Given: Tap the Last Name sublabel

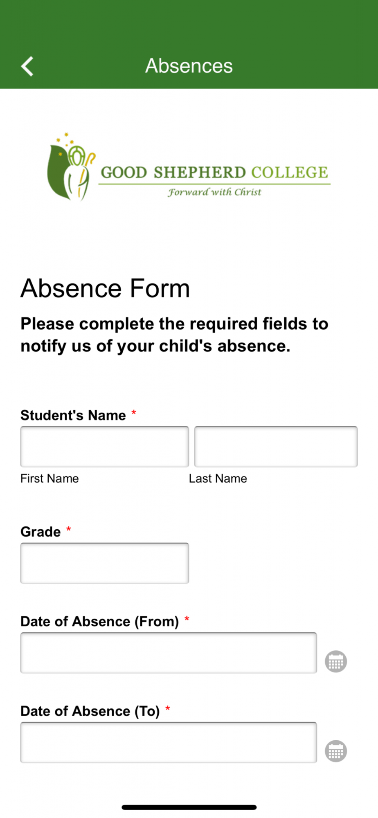Looking at the screenshot, I should point(218,479).
